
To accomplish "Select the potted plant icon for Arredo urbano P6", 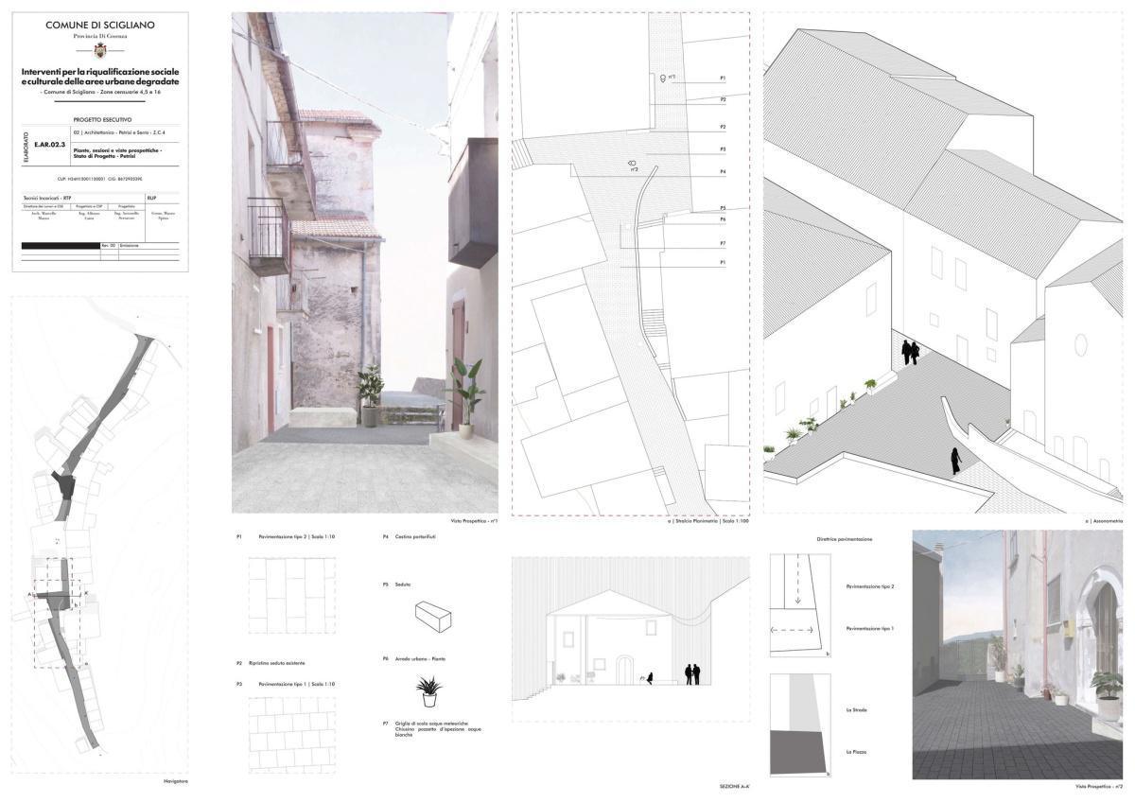I will tap(428, 689).
